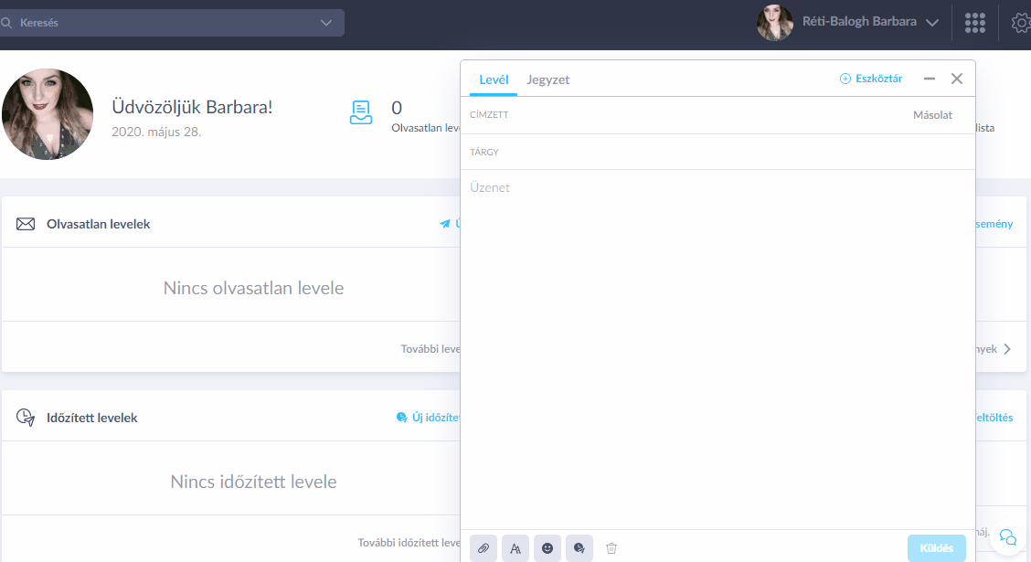This screenshot has height=562, width=1031.
Task: Click the large profile picture
Action: pyautogui.click(x=48, y=113)
